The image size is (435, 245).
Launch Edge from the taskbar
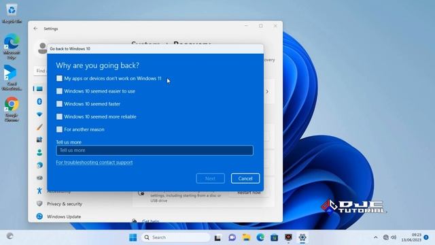(x=260, y=238)
